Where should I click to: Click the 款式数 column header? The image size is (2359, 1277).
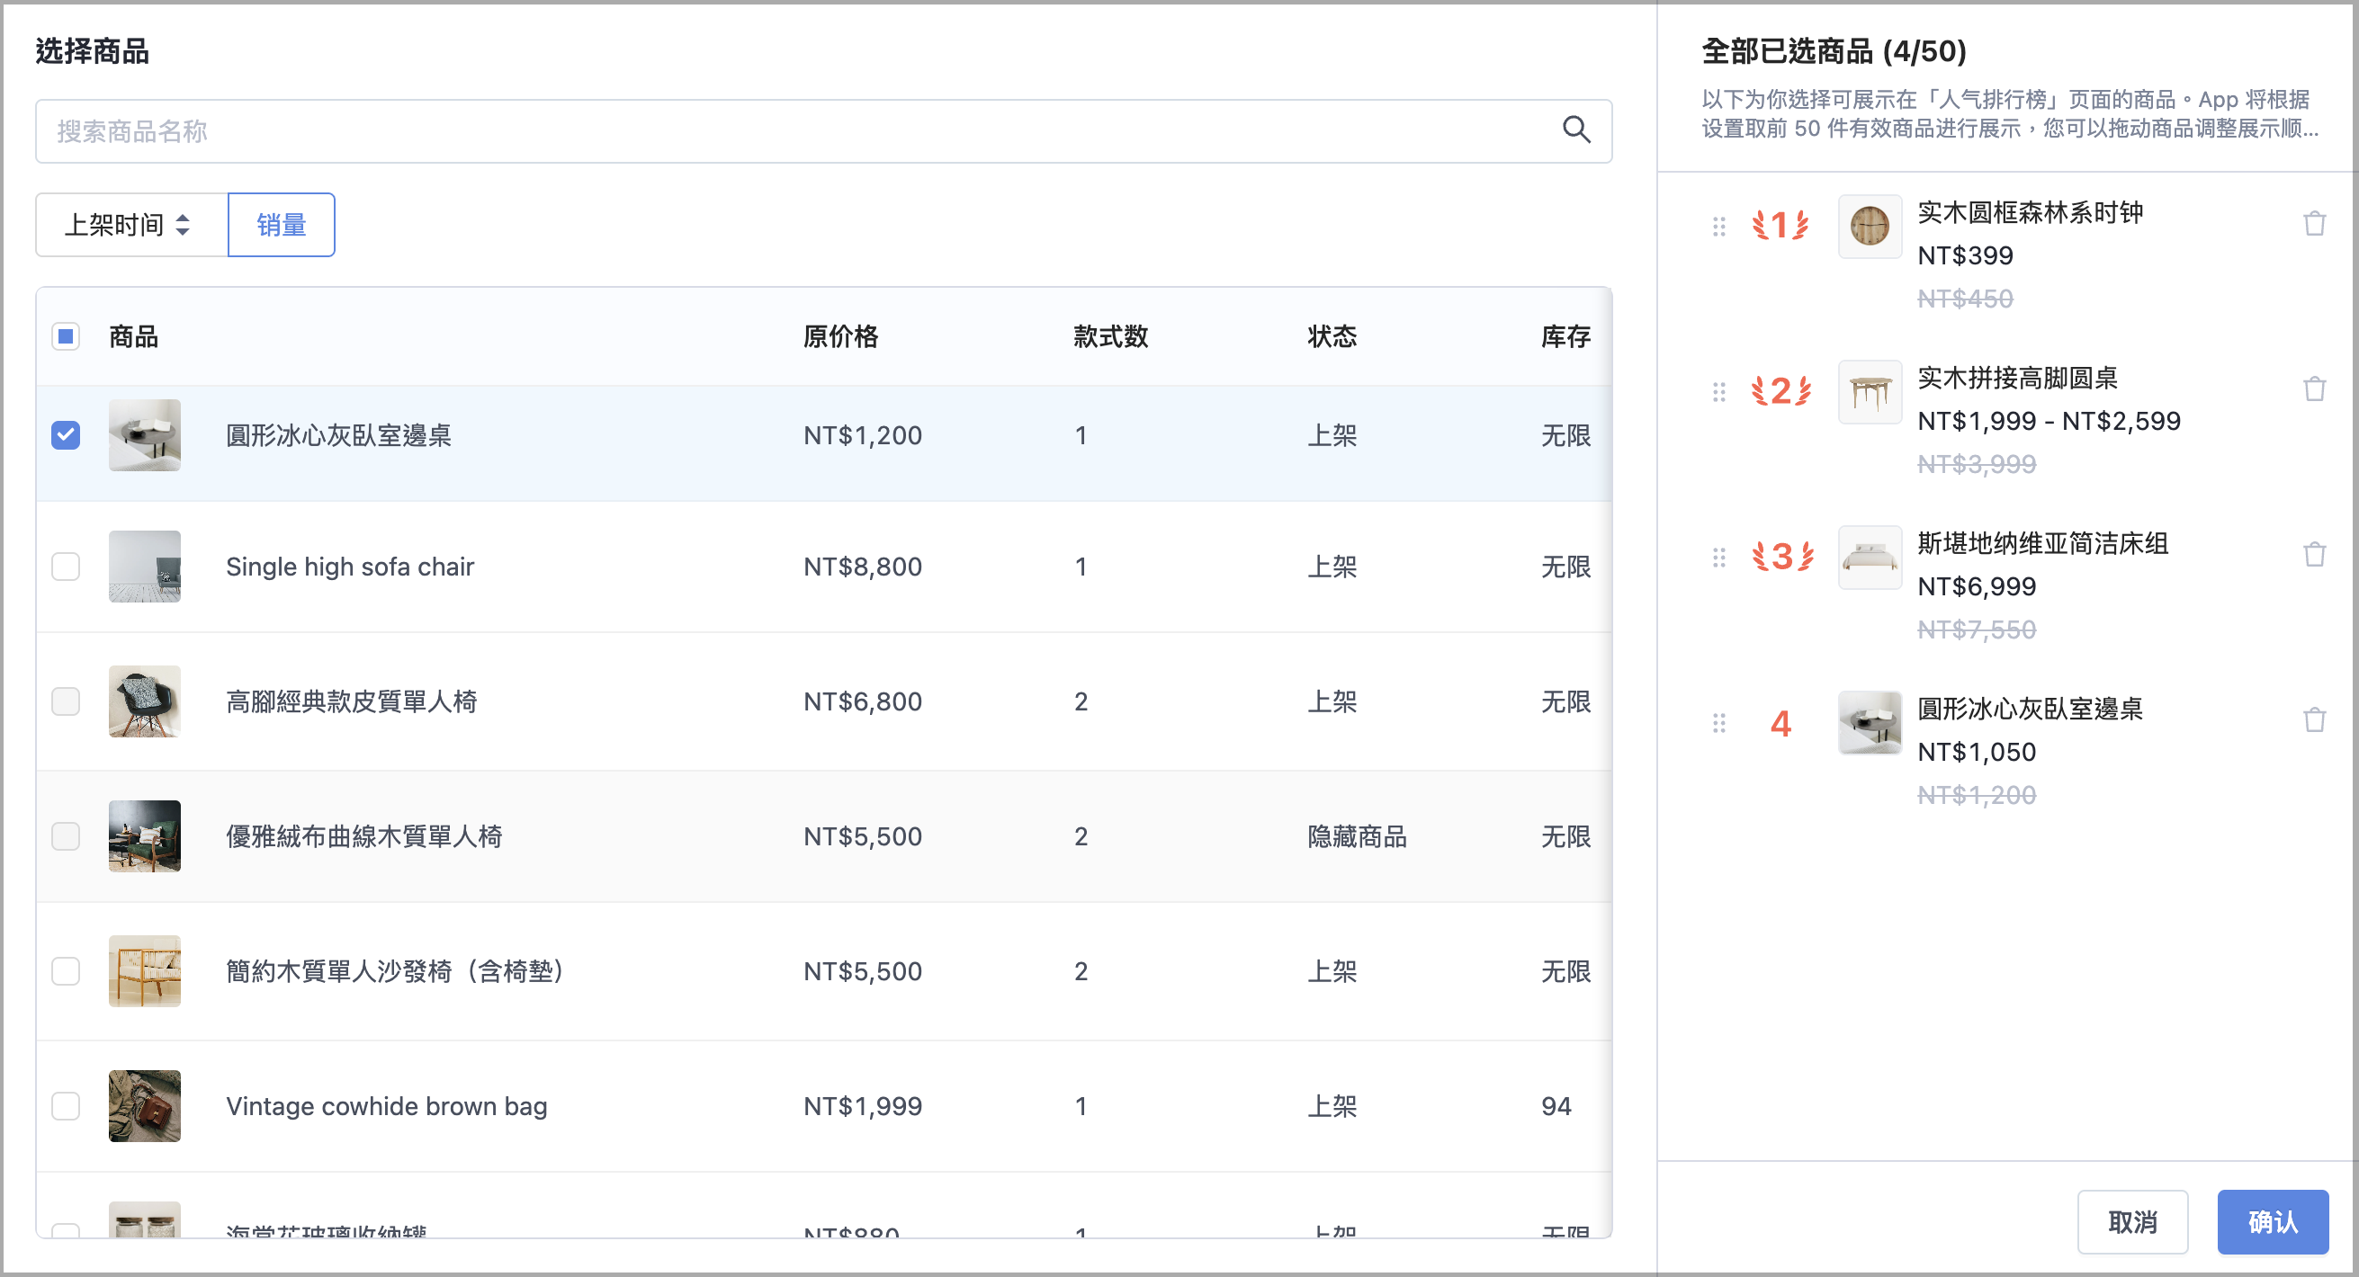[1111, 337]
